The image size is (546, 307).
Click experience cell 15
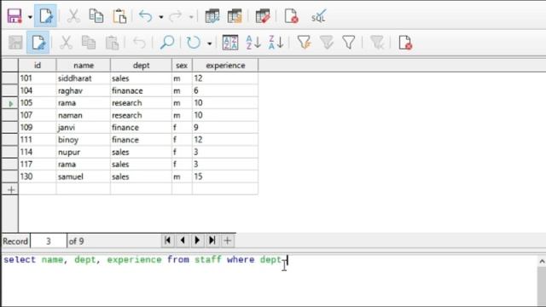click(225, 177)
